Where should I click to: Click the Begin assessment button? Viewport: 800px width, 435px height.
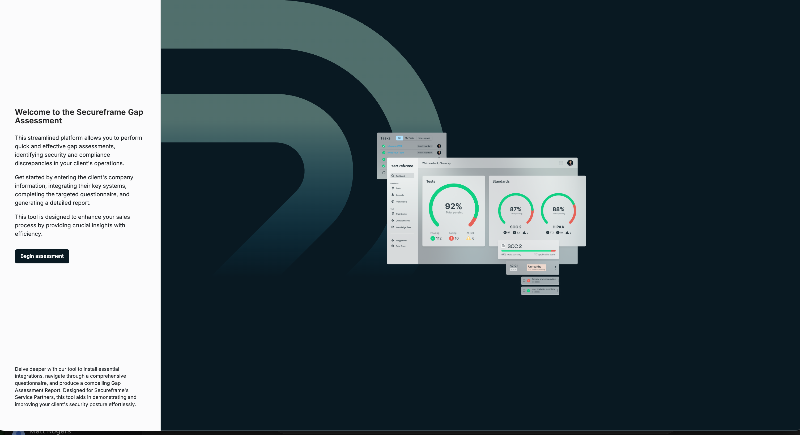[42, 256]
